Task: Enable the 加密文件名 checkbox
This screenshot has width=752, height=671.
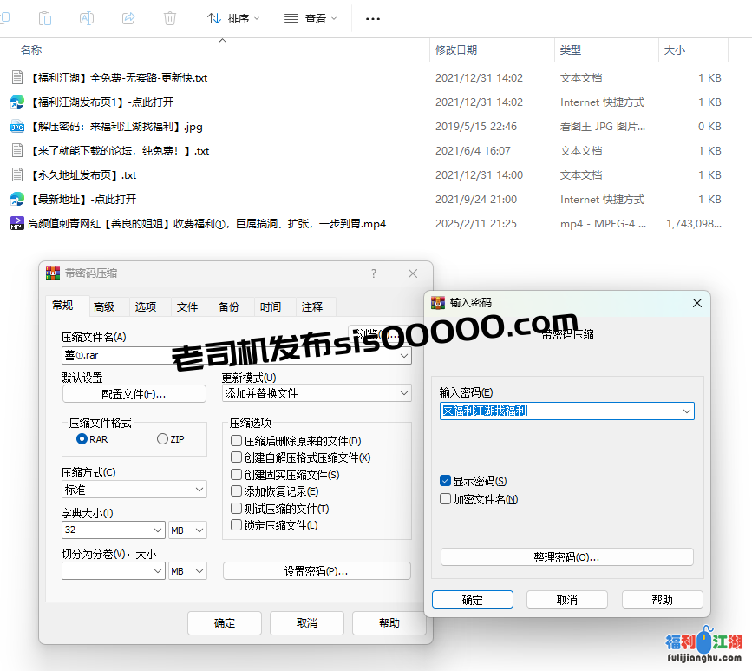Action: (446, 499)
